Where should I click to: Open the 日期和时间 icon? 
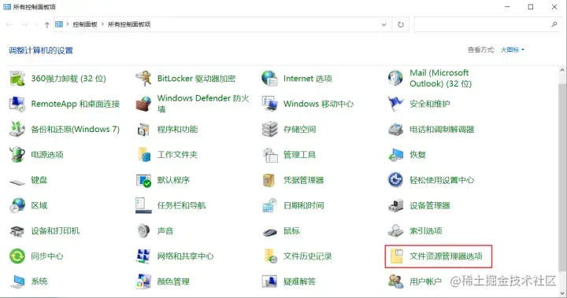[x=269, y=205]
